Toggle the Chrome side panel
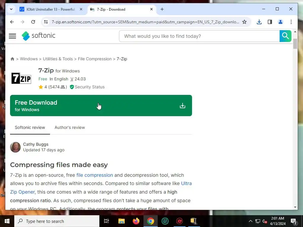This screenshot has height=227, width=303. point(270,22)
